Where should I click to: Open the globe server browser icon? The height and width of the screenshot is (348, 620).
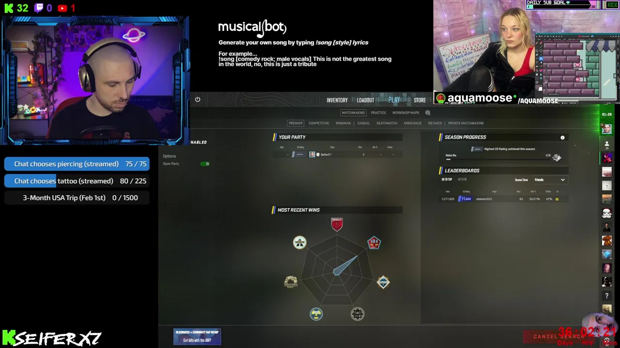(x=428, y=113)
